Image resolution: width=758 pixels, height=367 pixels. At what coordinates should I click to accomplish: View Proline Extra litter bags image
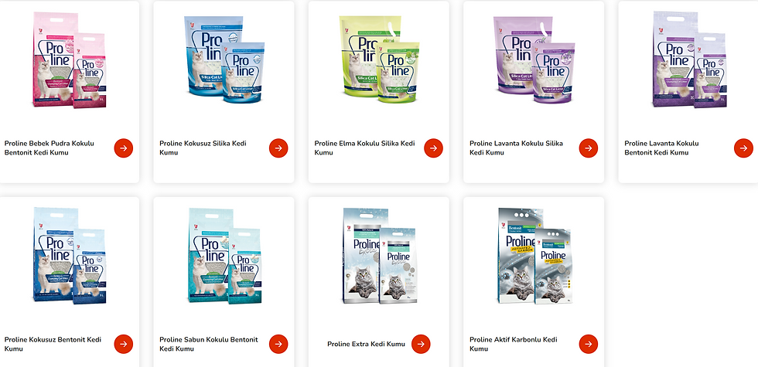(x=379, y=256)
